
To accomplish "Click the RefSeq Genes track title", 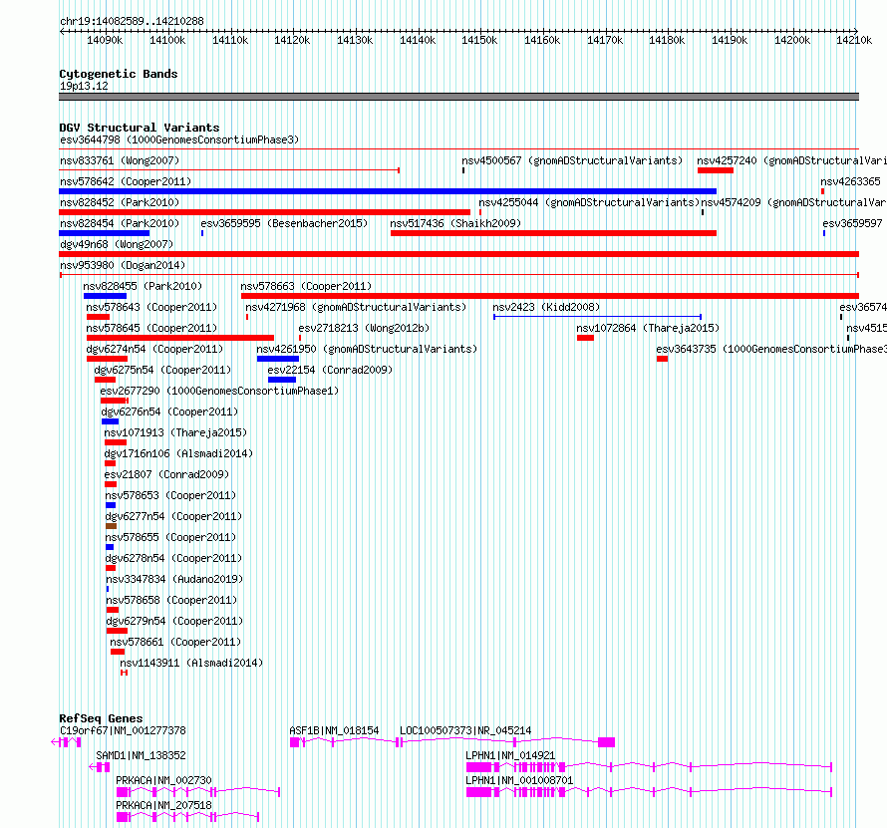I will click(101, 718).
